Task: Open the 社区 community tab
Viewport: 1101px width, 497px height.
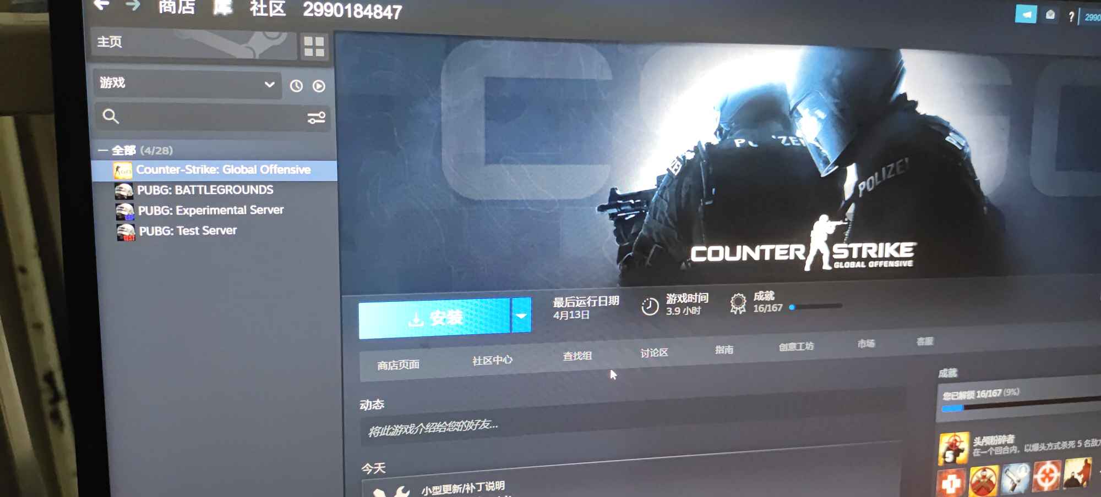Action: coord(268,9)
